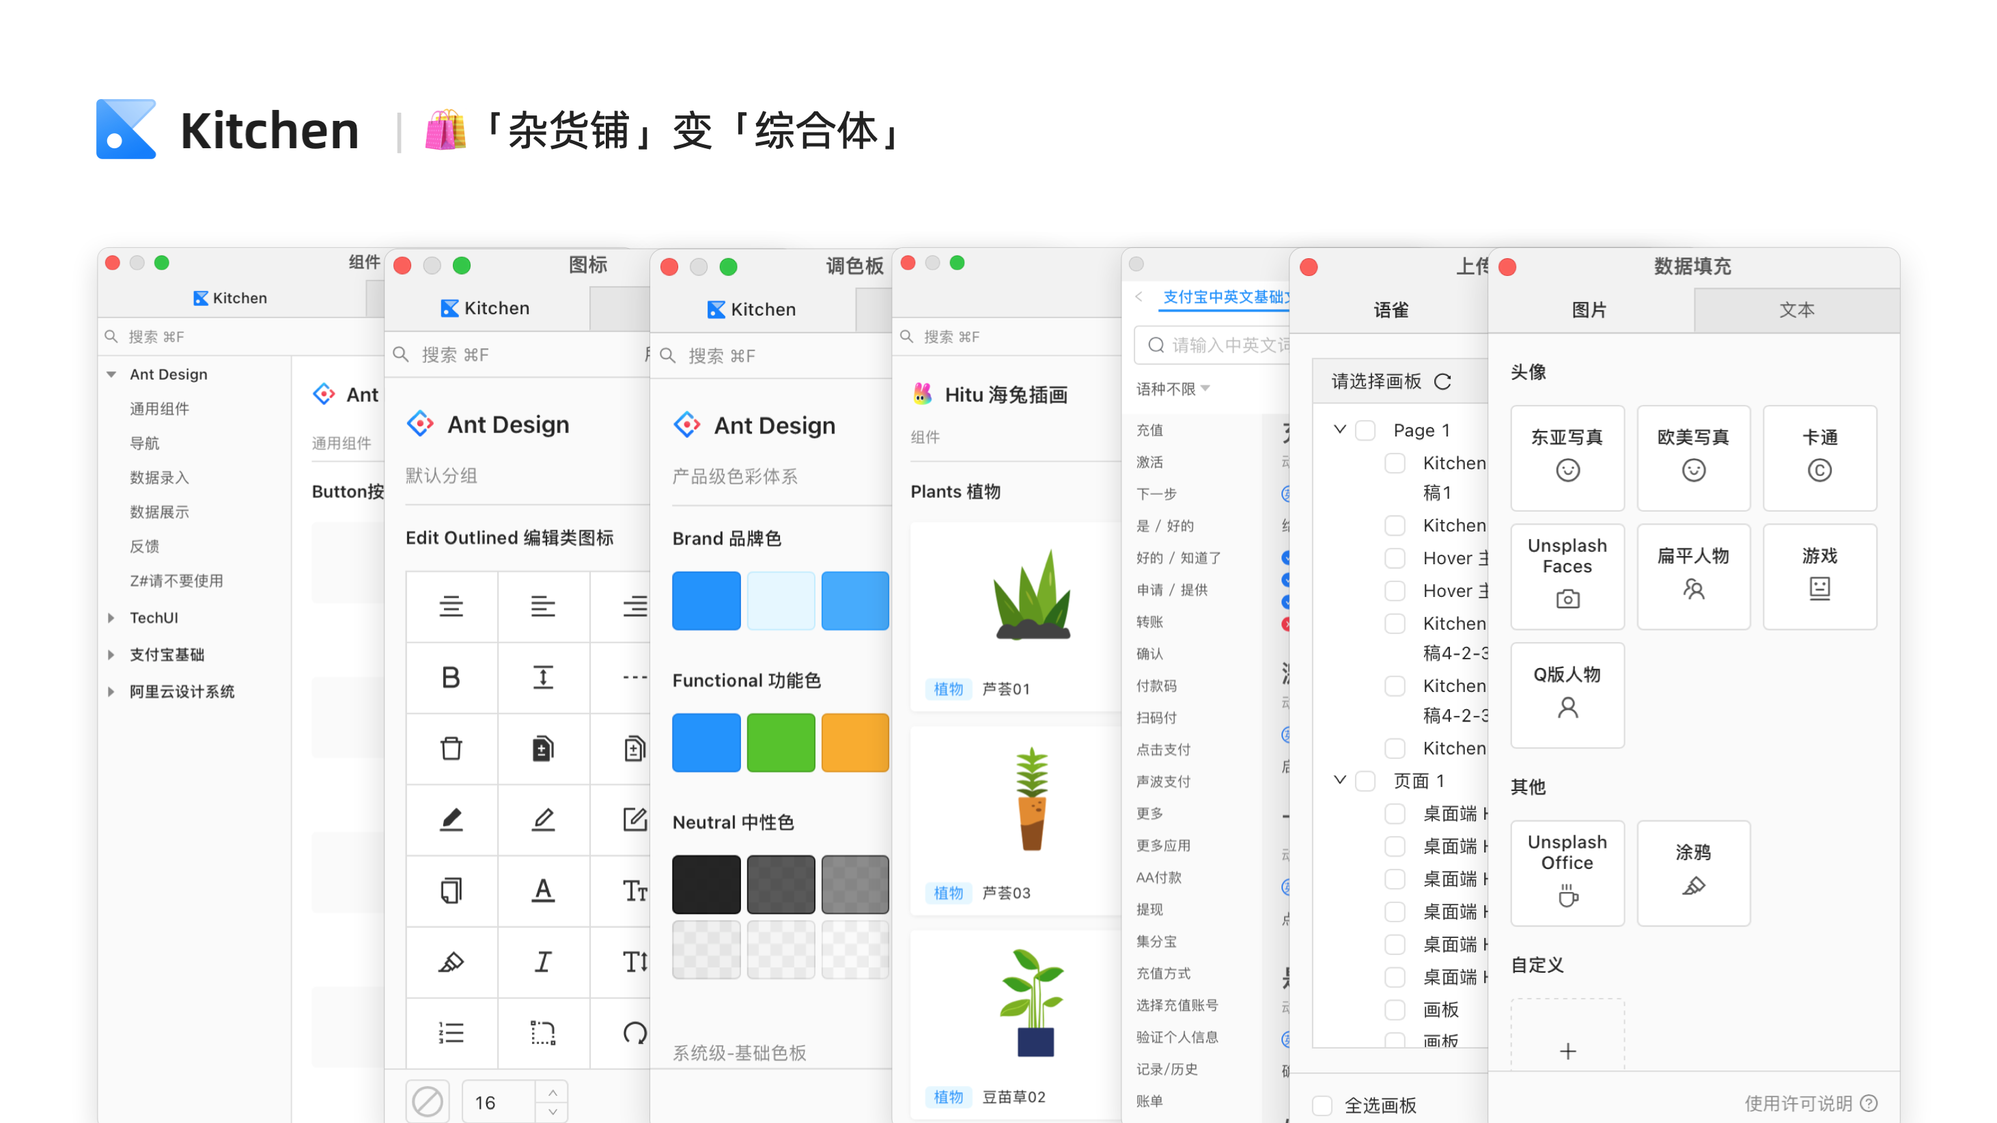
Task: Pick the orange Functional swatch
Action: tap(855, 743)
